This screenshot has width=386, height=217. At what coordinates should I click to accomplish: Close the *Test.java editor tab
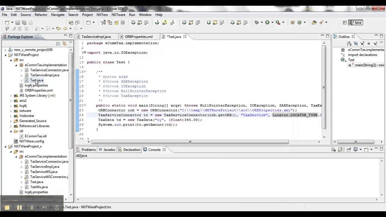(185, 36)
